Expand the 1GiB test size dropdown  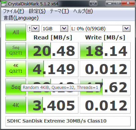tap(64, 29)
